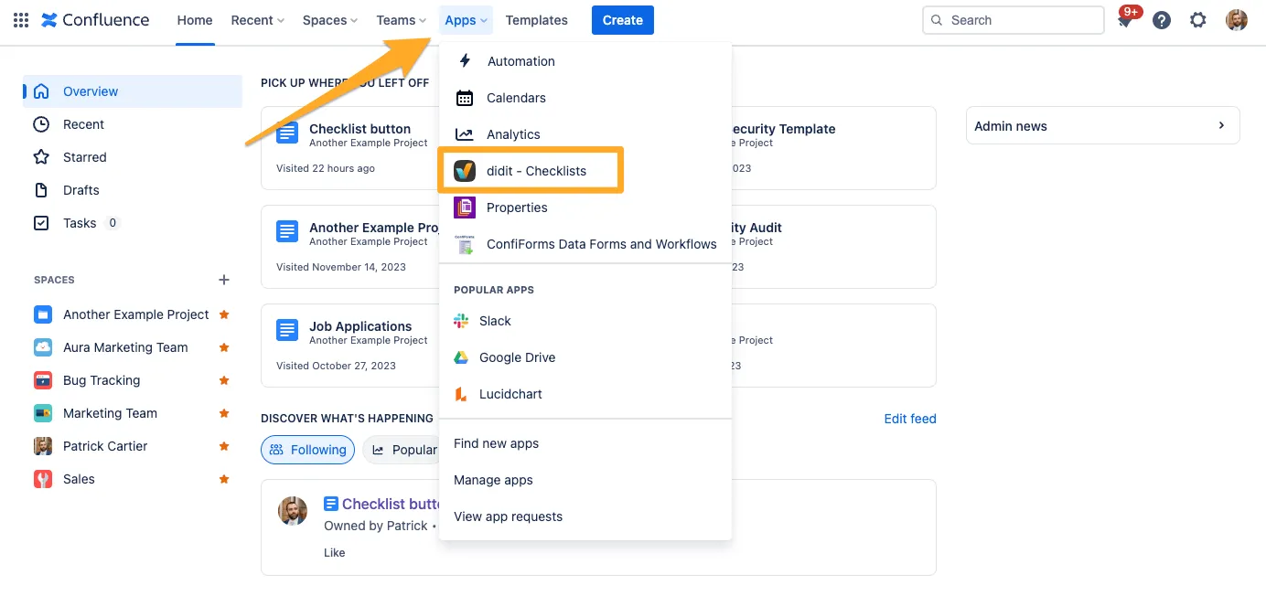This screenshot has height=596, width=1266.
Task: Unstar the Marketing Team space
Action: click(224, 413)
